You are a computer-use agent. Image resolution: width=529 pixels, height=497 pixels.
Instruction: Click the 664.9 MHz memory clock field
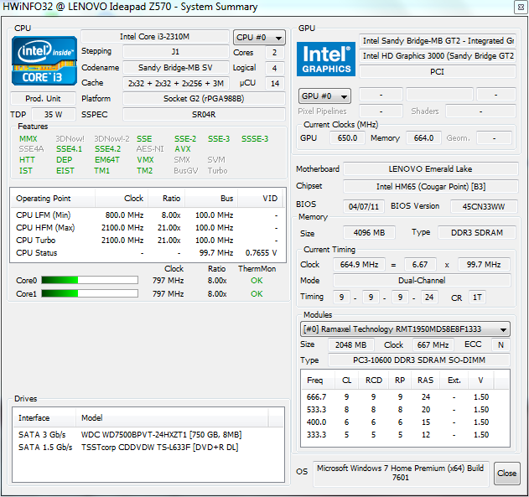tap(359, 264)
